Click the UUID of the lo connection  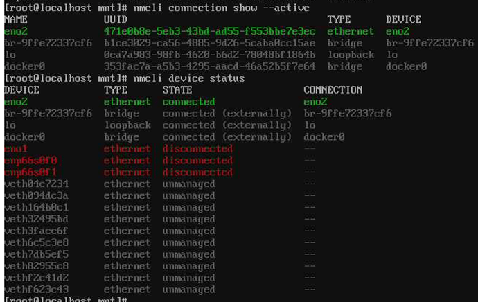(209, 55)
